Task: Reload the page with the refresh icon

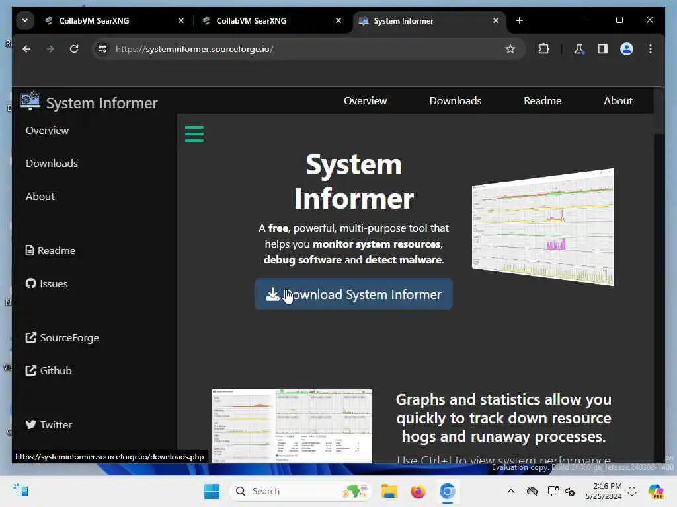Action: coord(74,49)
